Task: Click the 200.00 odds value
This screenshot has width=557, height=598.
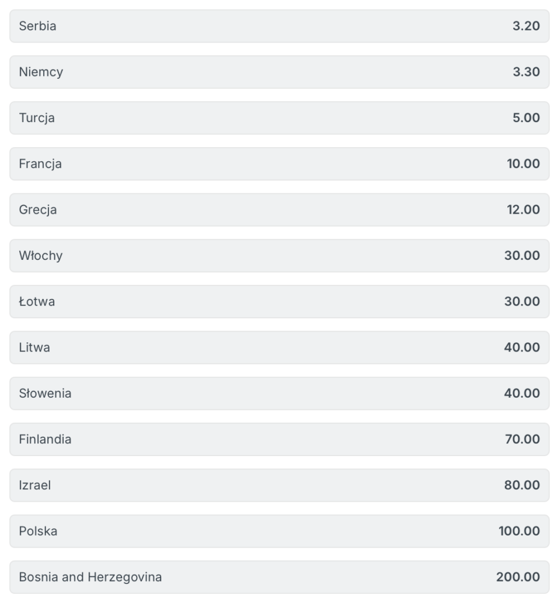Action: (x=518, y=577)
